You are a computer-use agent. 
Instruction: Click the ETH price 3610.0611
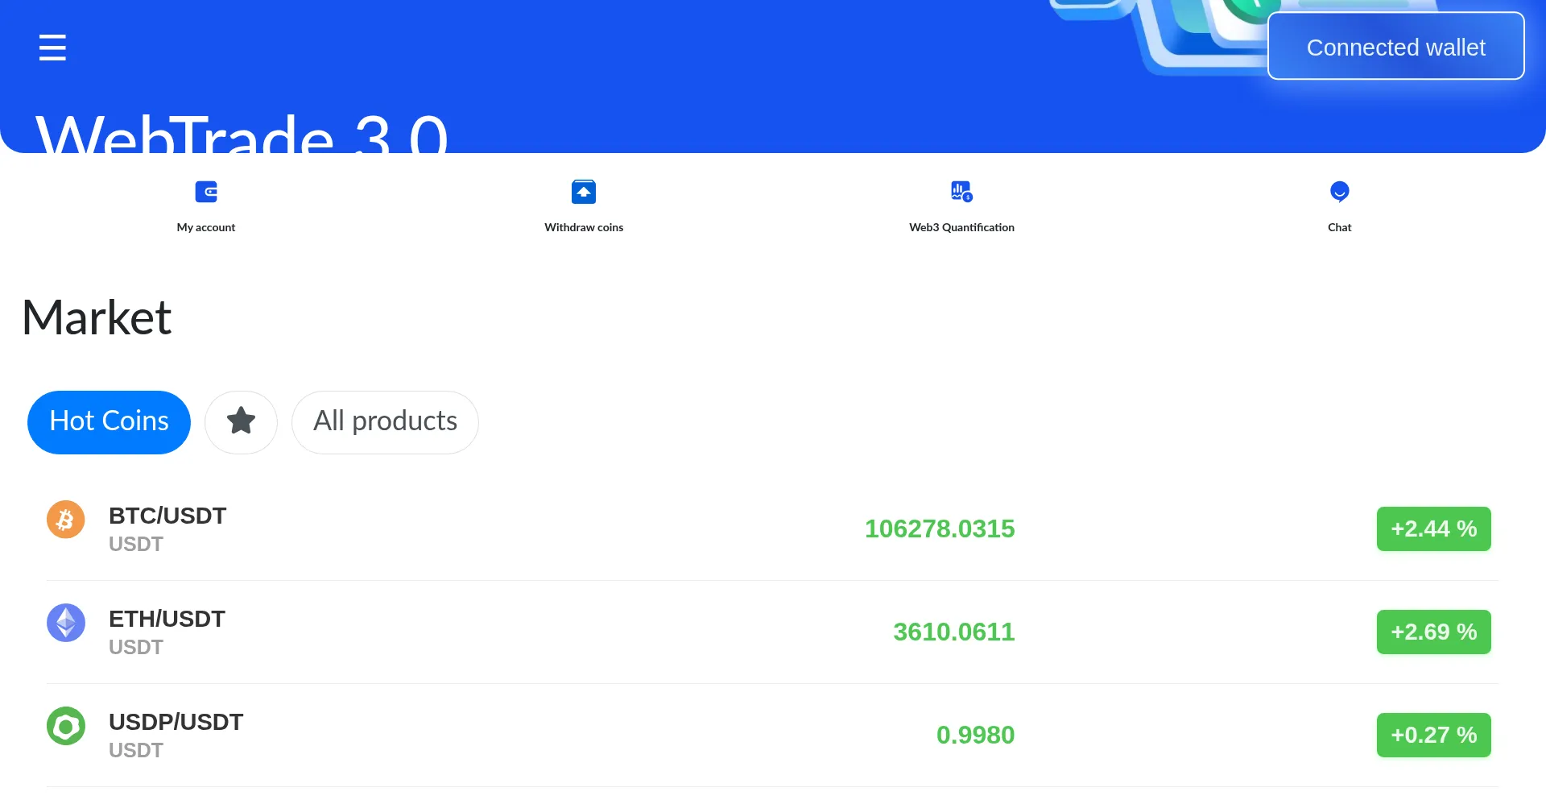tap(953, 632)
